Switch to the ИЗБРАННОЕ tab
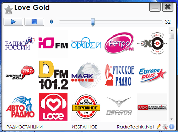Screen dimensions: 178x132 click(85, 127)
